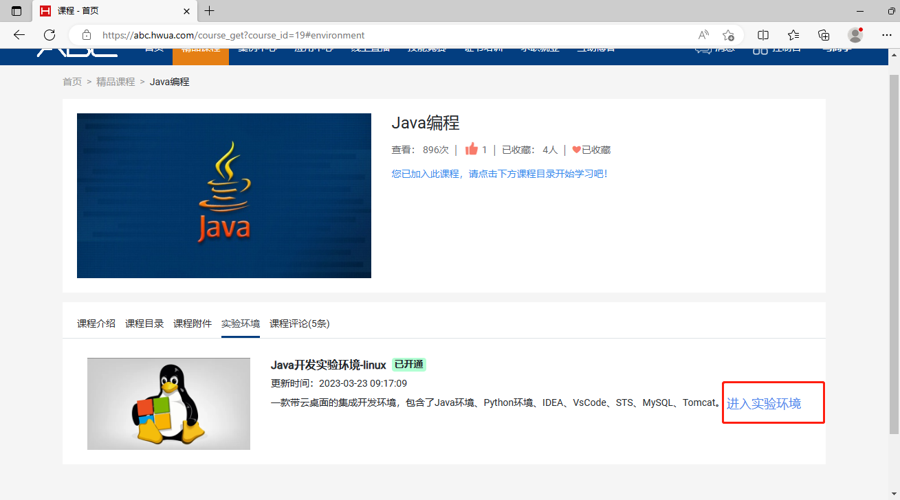The height and width of the screenshot is (500, 900).
Task: Click the Java course cover image
Action: tap(224, 196)
